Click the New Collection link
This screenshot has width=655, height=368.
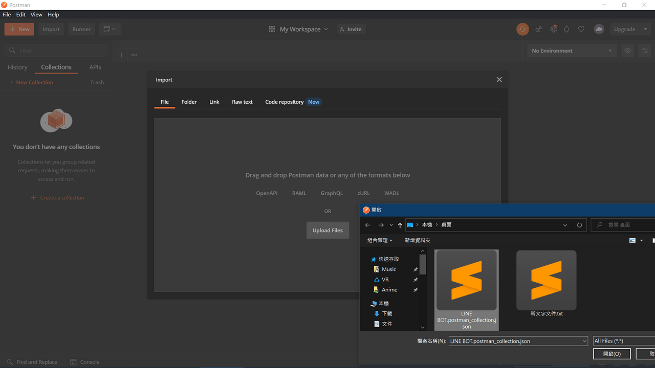point(31,82)
